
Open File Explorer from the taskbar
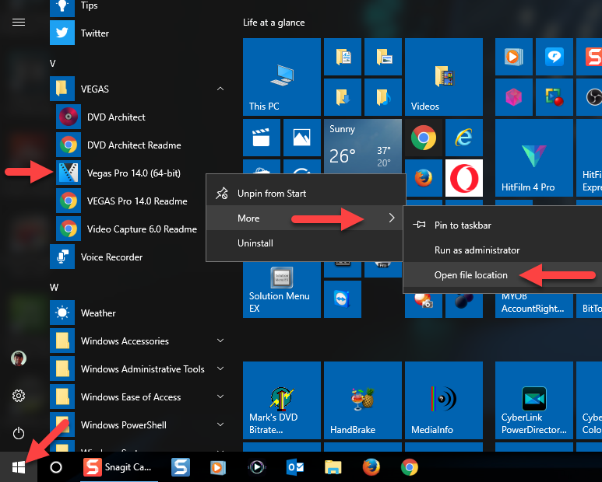(333, 467)
